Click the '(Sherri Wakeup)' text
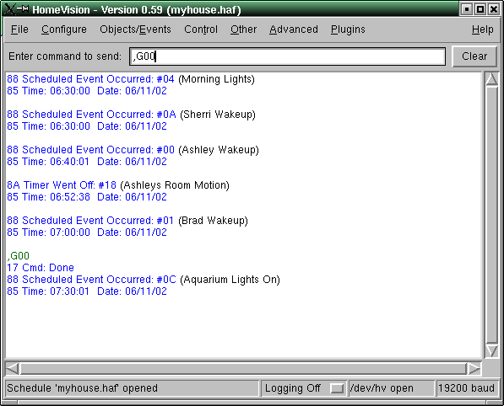This screenshot has width=504, height=406. pos(218,115)
